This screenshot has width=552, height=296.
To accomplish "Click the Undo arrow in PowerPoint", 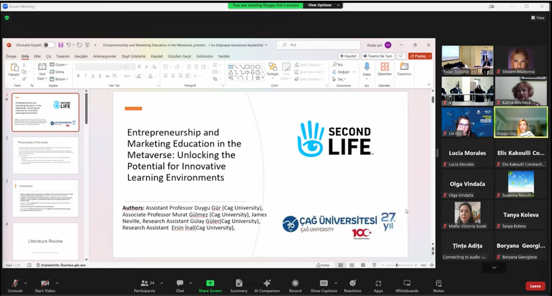I will tap(69, 45).
